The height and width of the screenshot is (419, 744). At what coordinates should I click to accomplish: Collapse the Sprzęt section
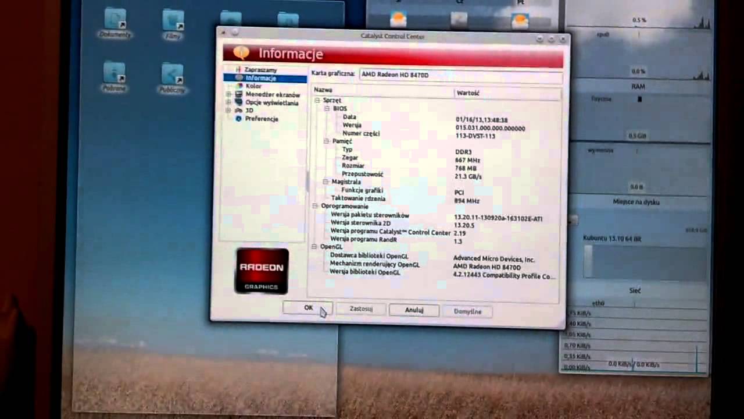[317, 100]
